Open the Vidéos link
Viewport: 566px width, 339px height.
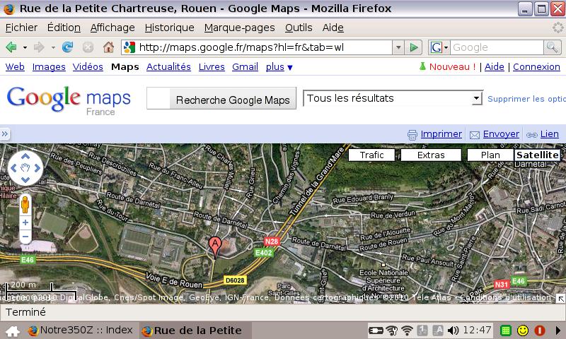[x=88, y=67]
